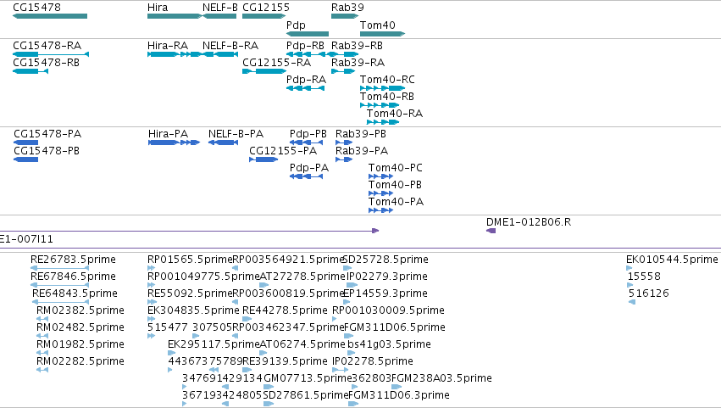Screen dimensions: 721x408
Task: Click EST RE44278.5prime
Action: [x=285, y=310]
